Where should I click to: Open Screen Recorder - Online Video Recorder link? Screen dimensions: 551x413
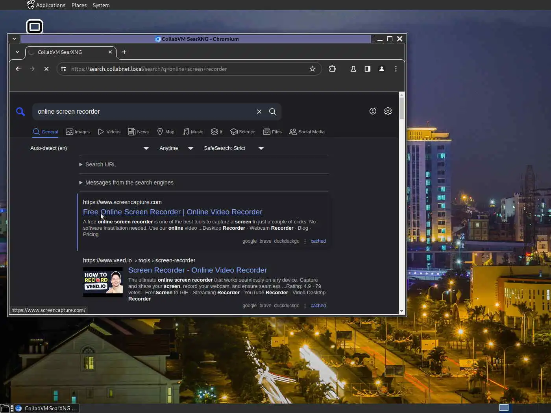(x=198, y=270)
